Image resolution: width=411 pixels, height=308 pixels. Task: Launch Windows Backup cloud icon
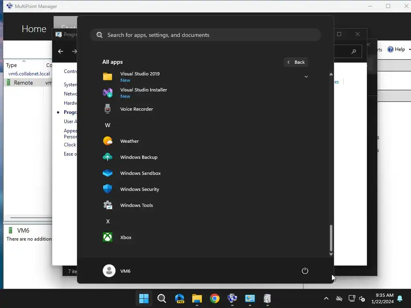click(x=108, y=157)
